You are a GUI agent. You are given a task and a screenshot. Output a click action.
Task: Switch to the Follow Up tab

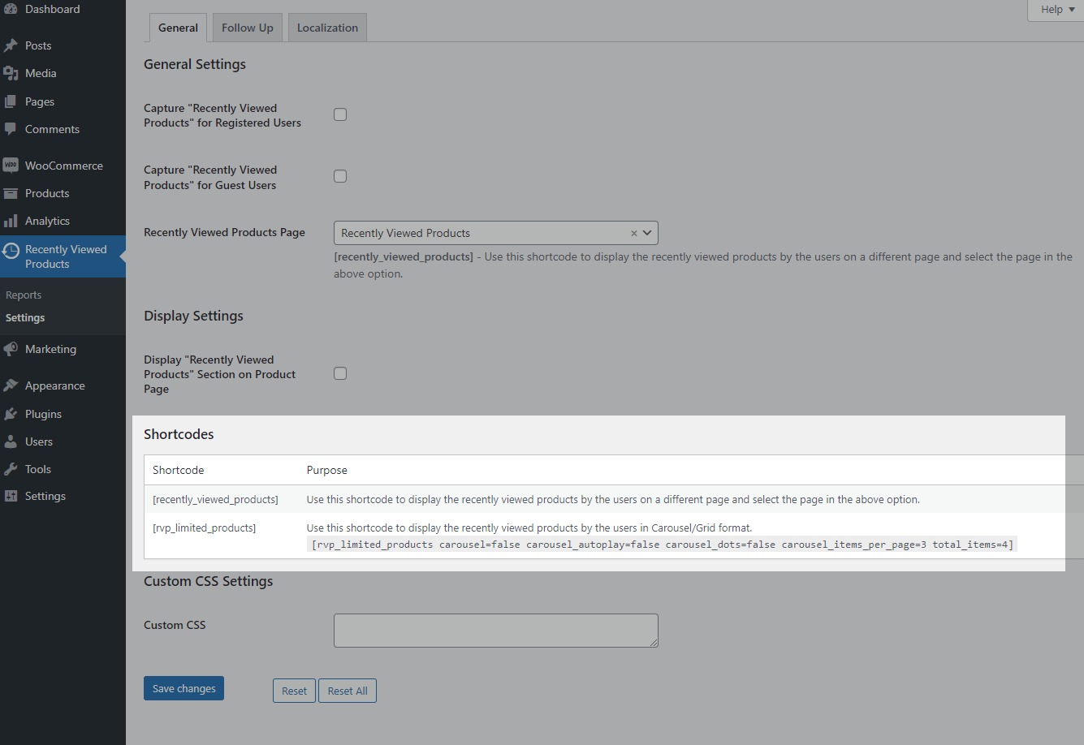pyautogui.click(x=247, y=27)
